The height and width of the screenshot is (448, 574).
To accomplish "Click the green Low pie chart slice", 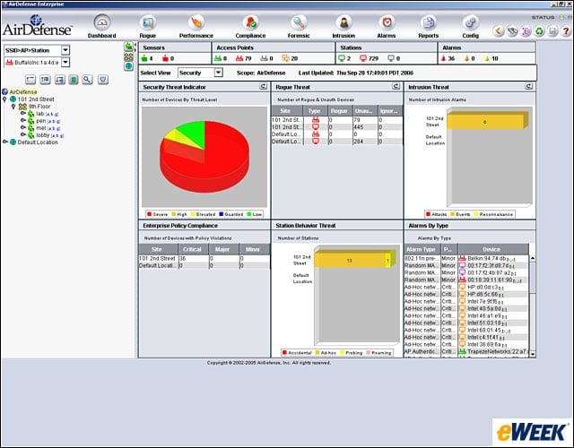I will tap(192, 133).
